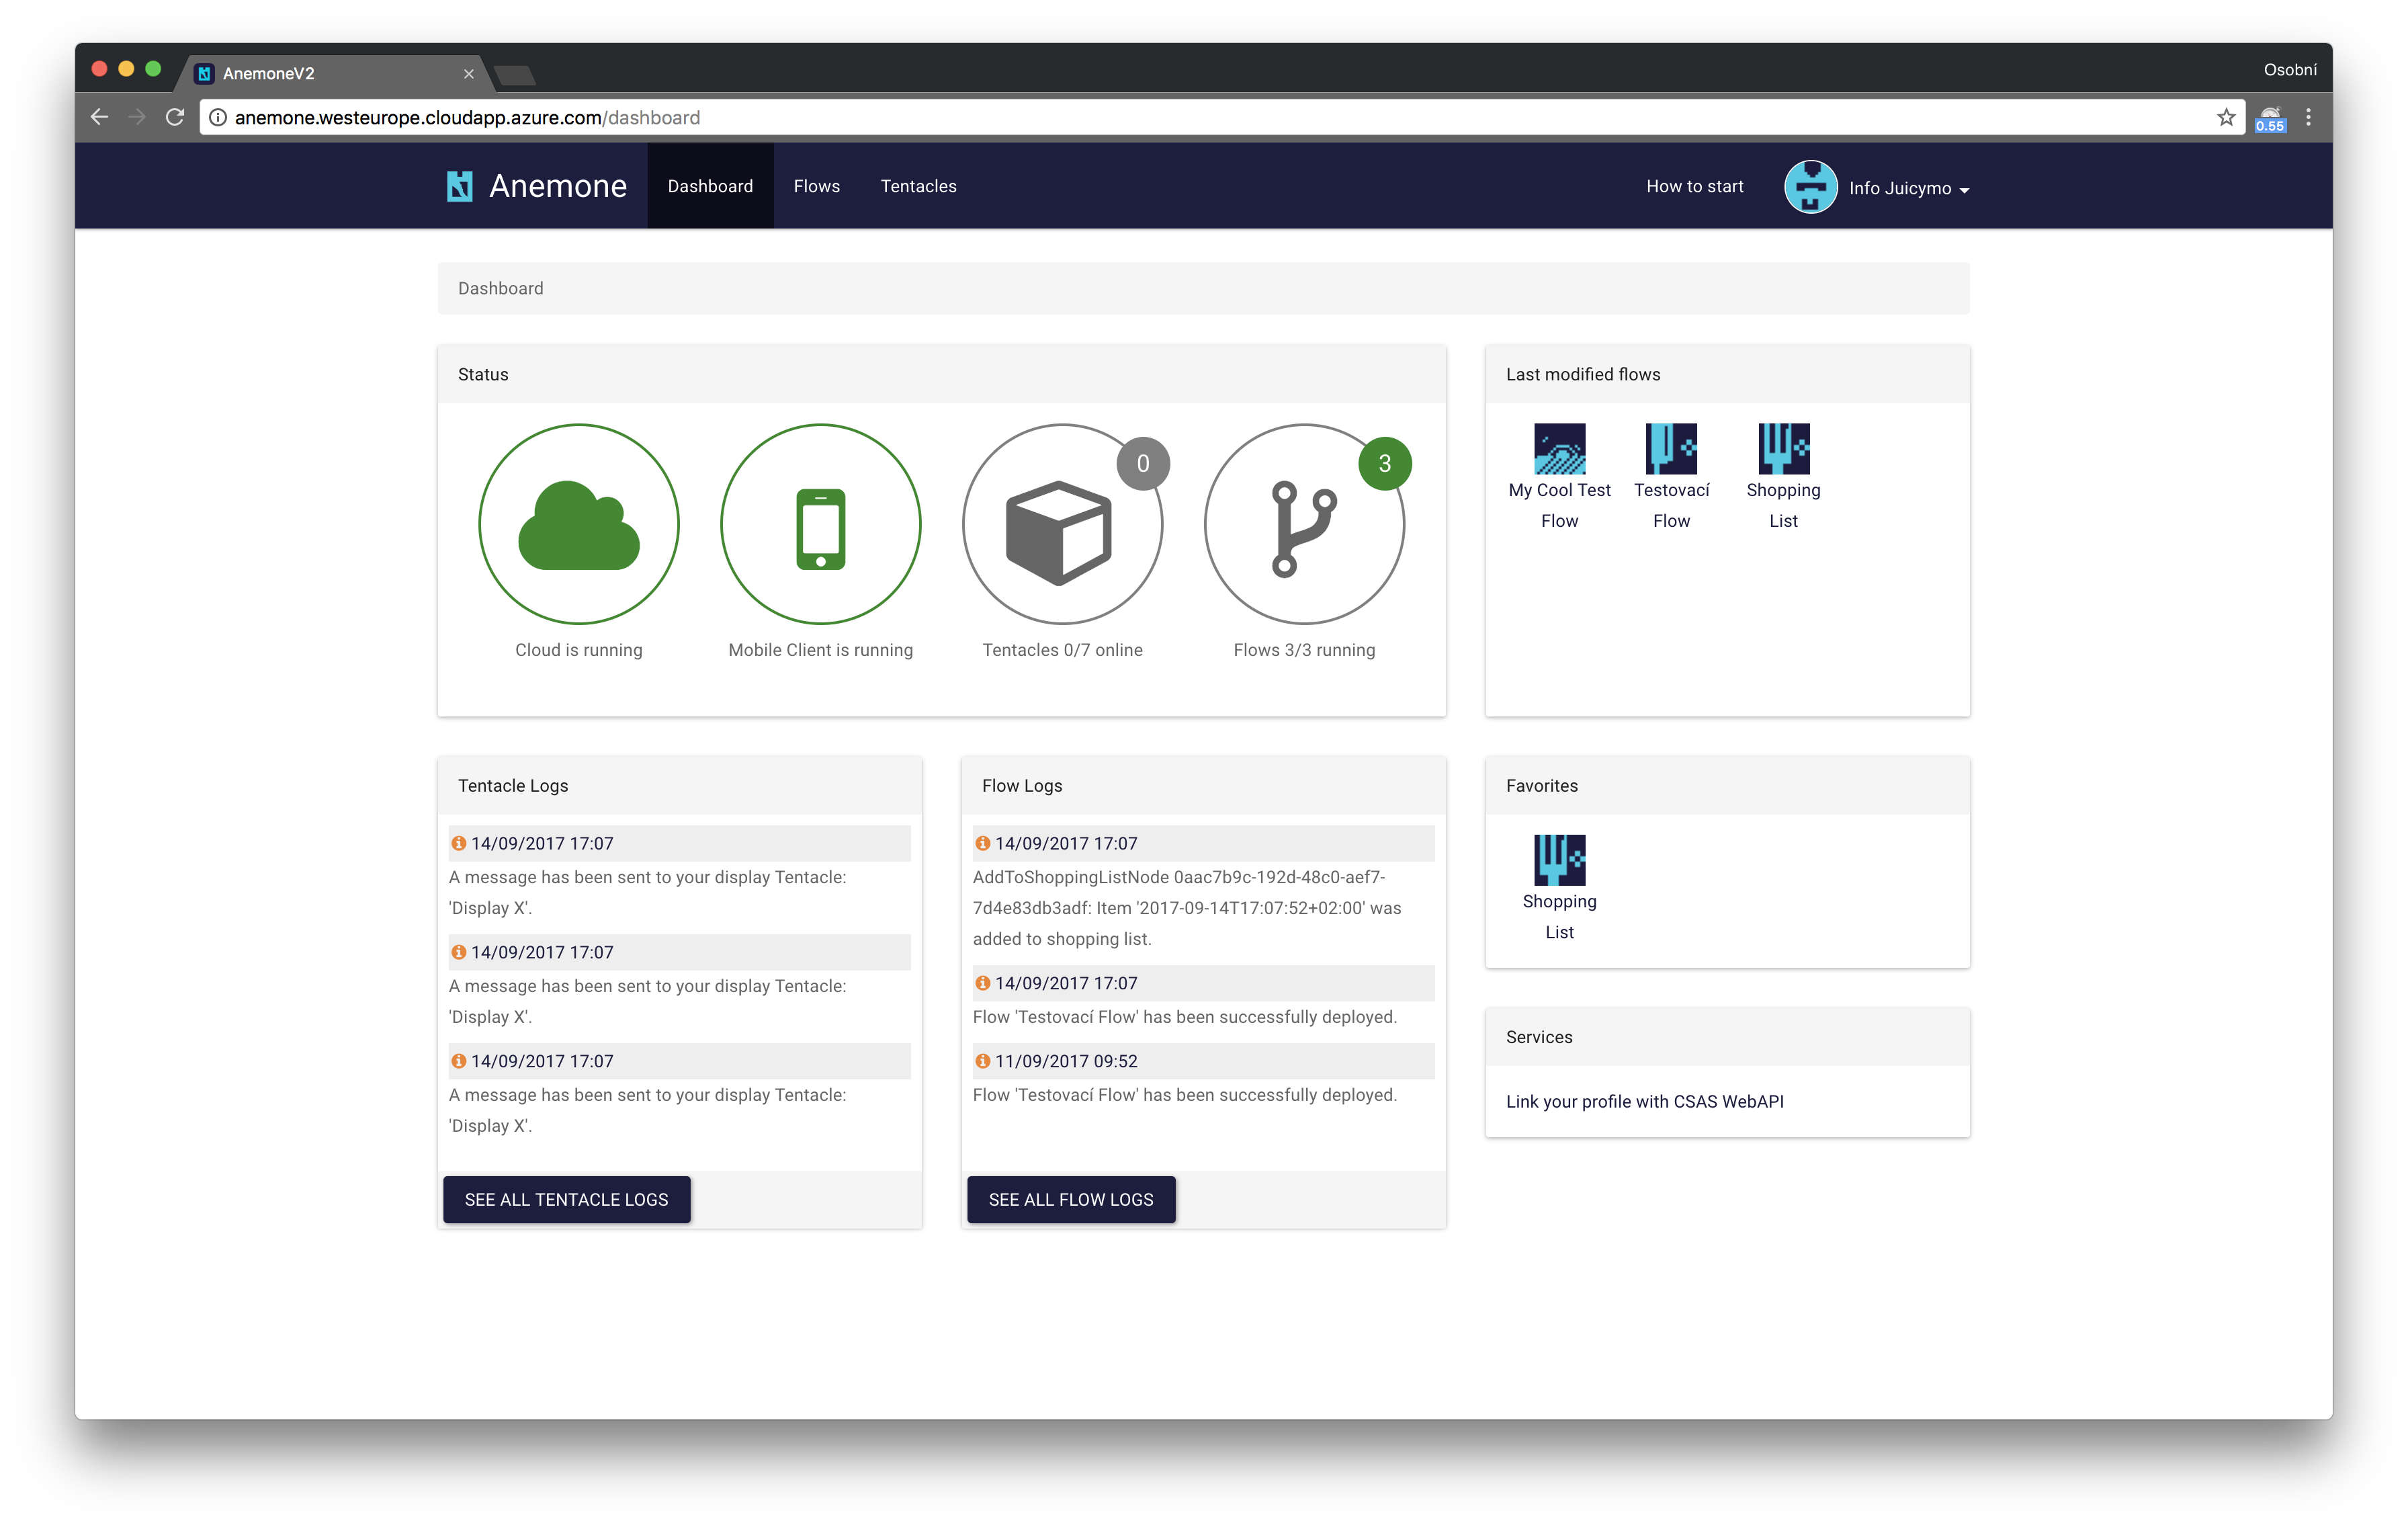Open Shopping List icon in Favorites
Viewport: 2408px width, 1527px height.
[1559, 860]
